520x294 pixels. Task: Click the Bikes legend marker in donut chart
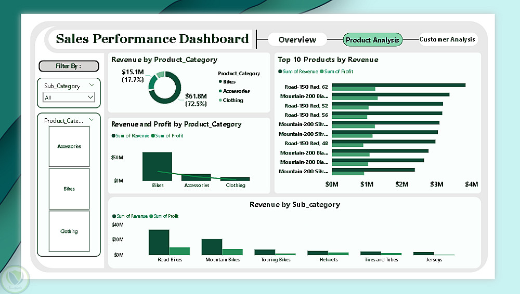tap(220, 81)
